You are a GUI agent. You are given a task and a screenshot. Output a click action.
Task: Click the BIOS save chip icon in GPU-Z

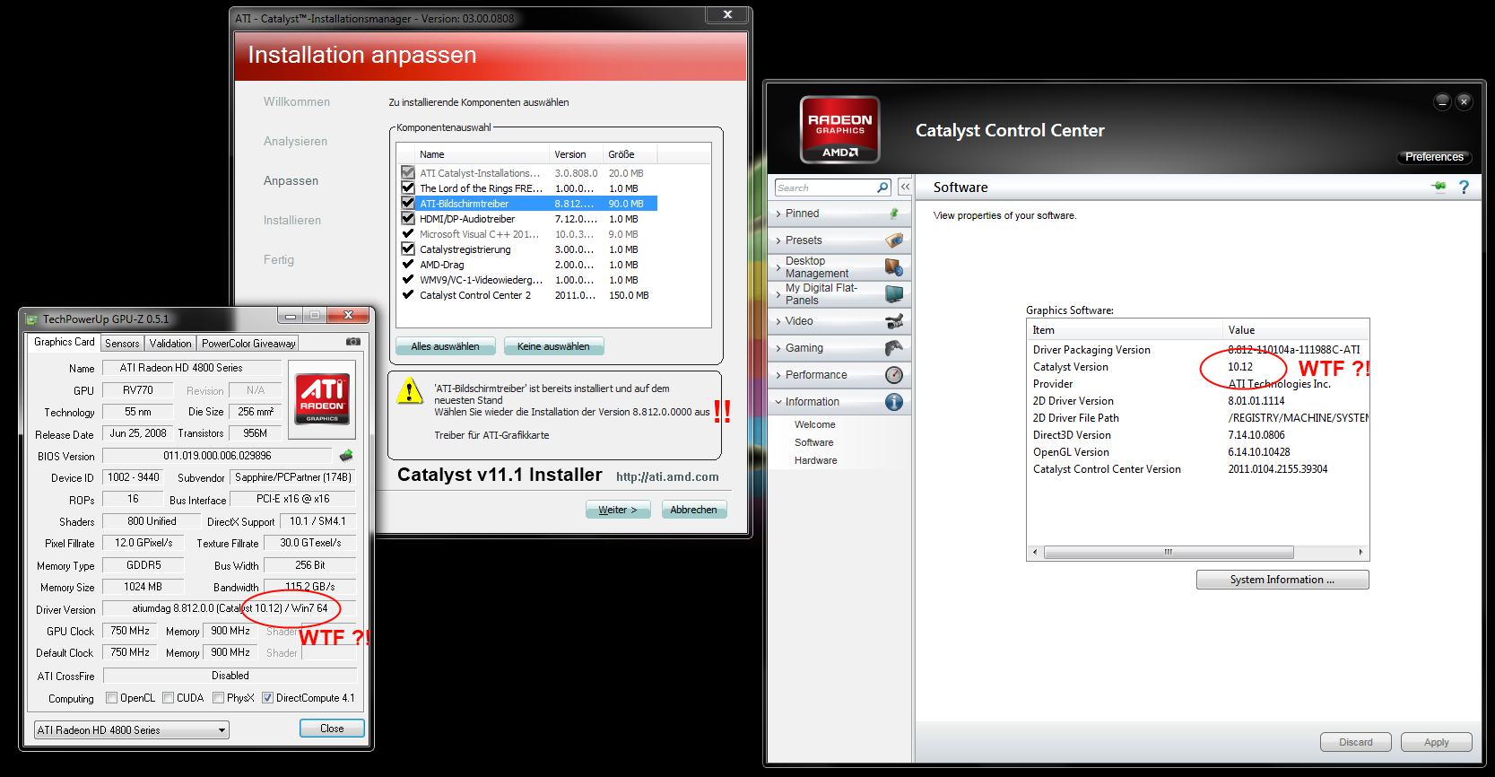click(x=346, y=456)
